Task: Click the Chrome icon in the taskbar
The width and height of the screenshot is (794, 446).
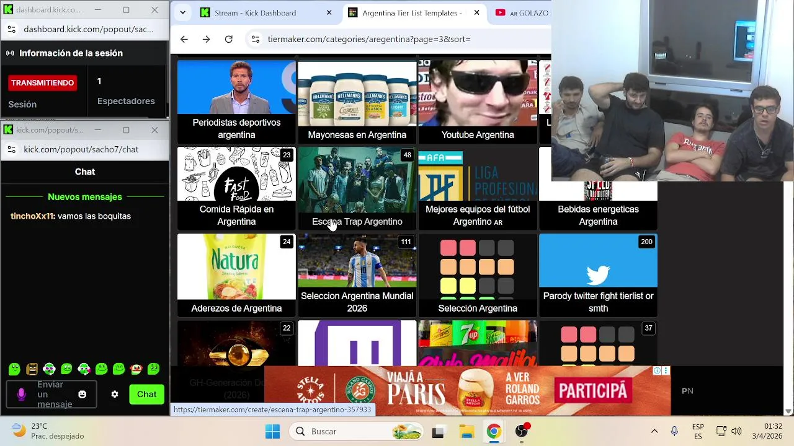Action: (494, 432)
